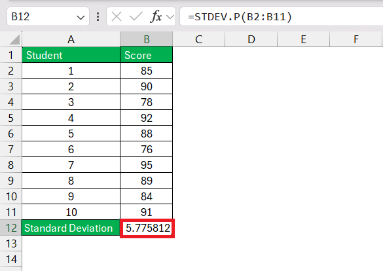
Task: Select row 6 header
Action: (10, 134)
